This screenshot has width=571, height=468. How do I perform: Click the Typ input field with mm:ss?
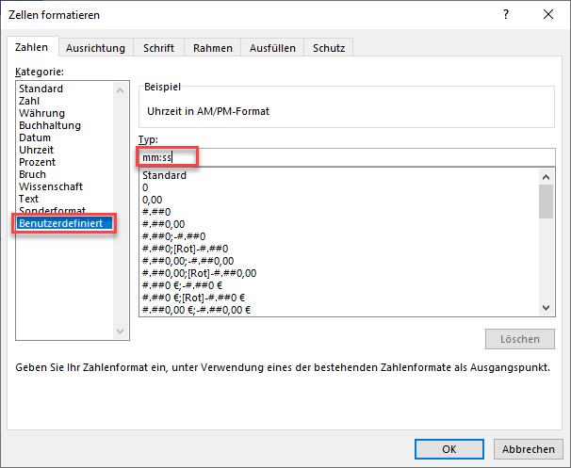click(x=347, y=157)
